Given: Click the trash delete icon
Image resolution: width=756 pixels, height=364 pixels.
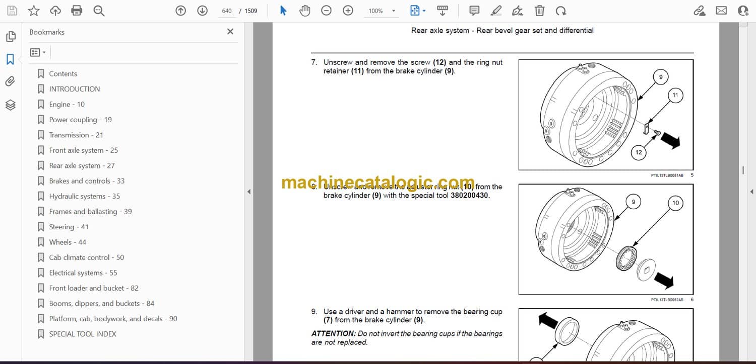Looking at the screenshot, I should (539, 11).
